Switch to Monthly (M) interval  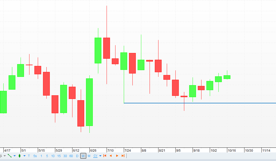pyautogui.click(x=89, y=156)
